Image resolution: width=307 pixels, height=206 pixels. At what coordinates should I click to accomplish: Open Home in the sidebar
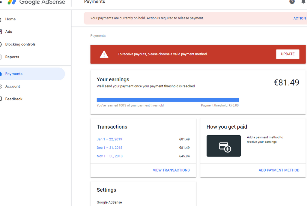pos(10,19)
